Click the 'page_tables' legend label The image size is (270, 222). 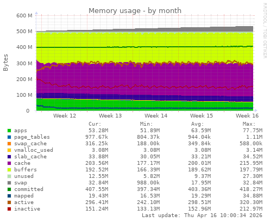point(32,137)
